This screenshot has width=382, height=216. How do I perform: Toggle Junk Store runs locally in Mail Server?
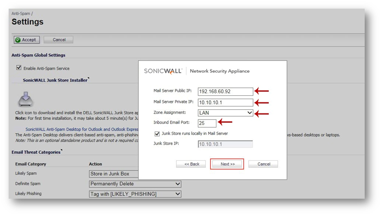[x=157, y=134]
